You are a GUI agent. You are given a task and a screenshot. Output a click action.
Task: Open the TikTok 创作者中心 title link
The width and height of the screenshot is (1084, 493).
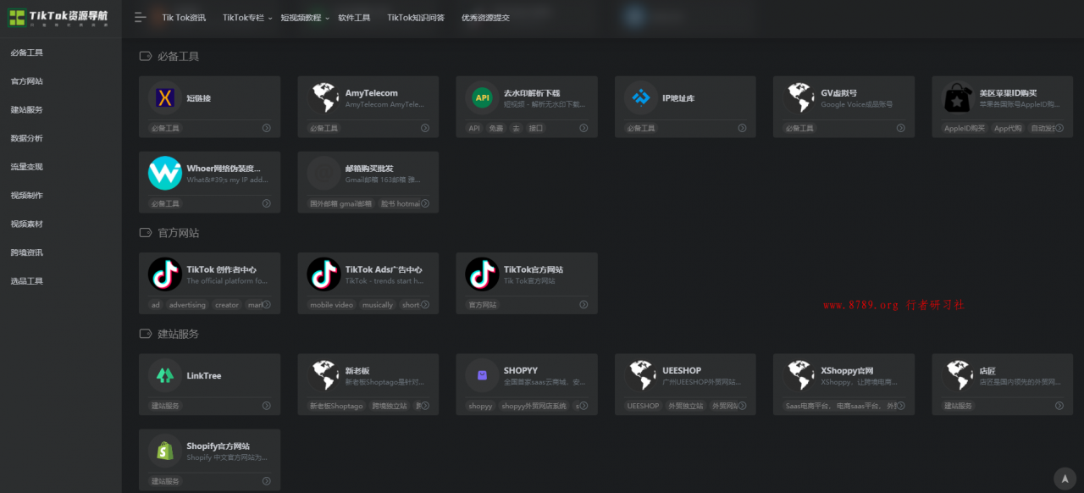tap(222, 269)
